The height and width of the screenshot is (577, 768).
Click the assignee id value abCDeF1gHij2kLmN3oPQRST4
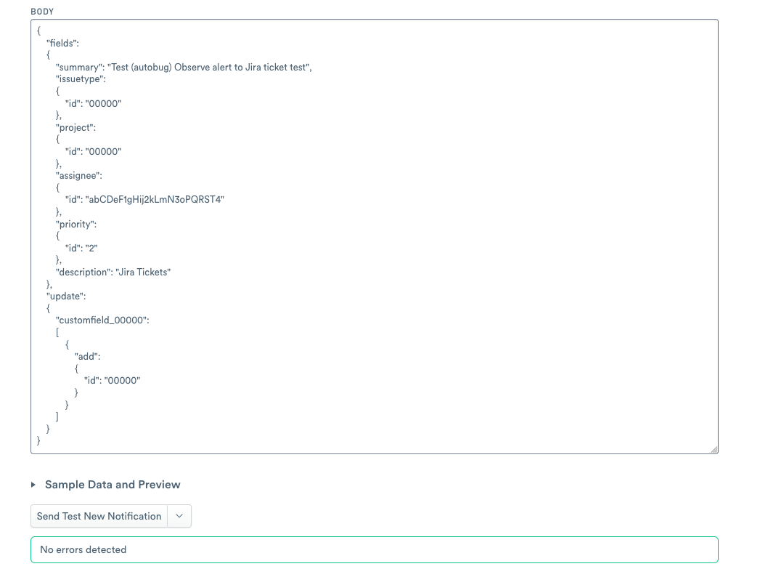coord(155,200)
